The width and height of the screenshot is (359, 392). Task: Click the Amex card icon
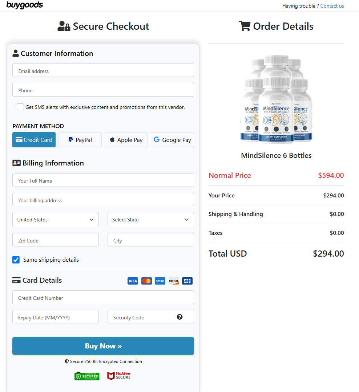(x=160, y=281)
